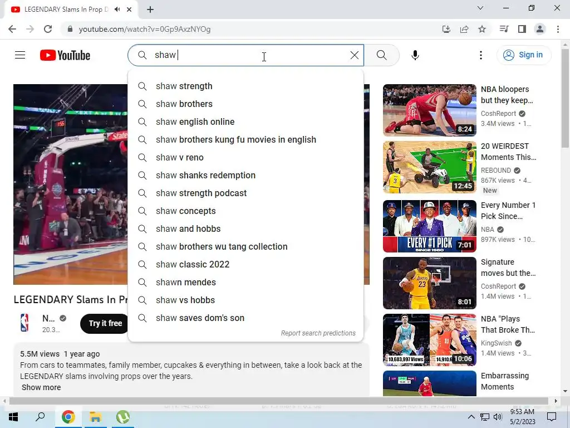Reload the page with the refresh icon

tap(48, 29)
